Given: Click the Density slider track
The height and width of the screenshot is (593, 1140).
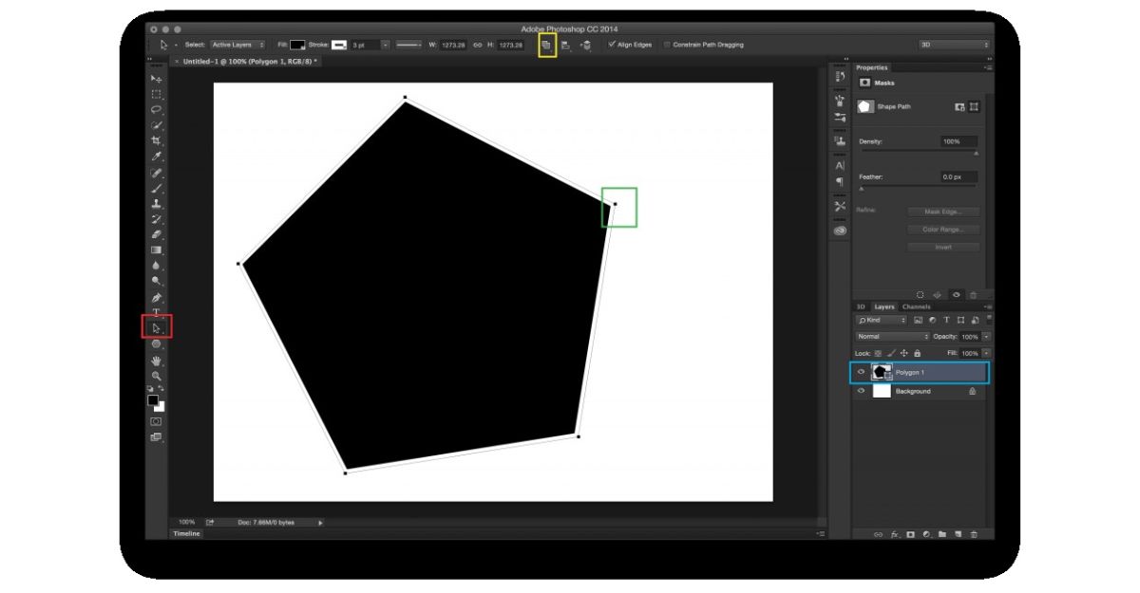Looking at the screenshot, I should click(918, 151).
